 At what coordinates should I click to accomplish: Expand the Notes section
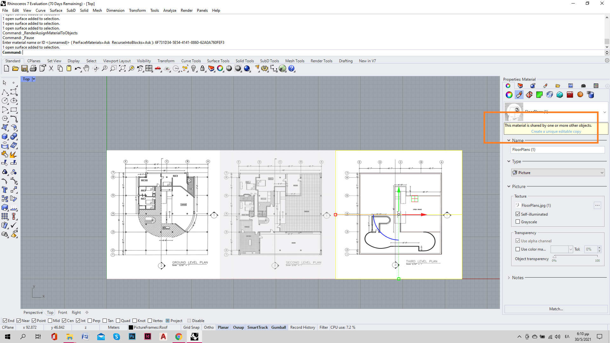coord(509,278)
